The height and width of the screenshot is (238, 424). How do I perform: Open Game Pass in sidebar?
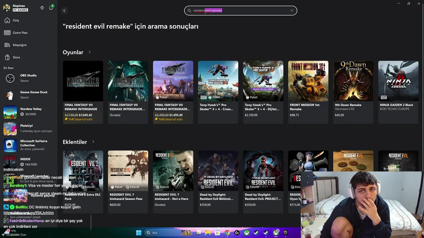[x=28, y=33]
